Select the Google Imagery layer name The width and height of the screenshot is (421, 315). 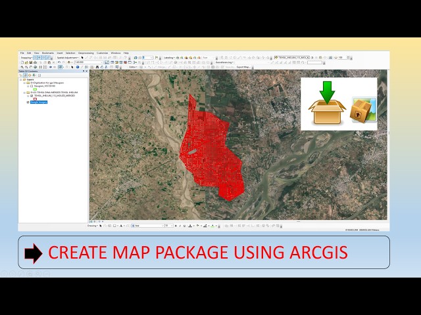point(39,102)
